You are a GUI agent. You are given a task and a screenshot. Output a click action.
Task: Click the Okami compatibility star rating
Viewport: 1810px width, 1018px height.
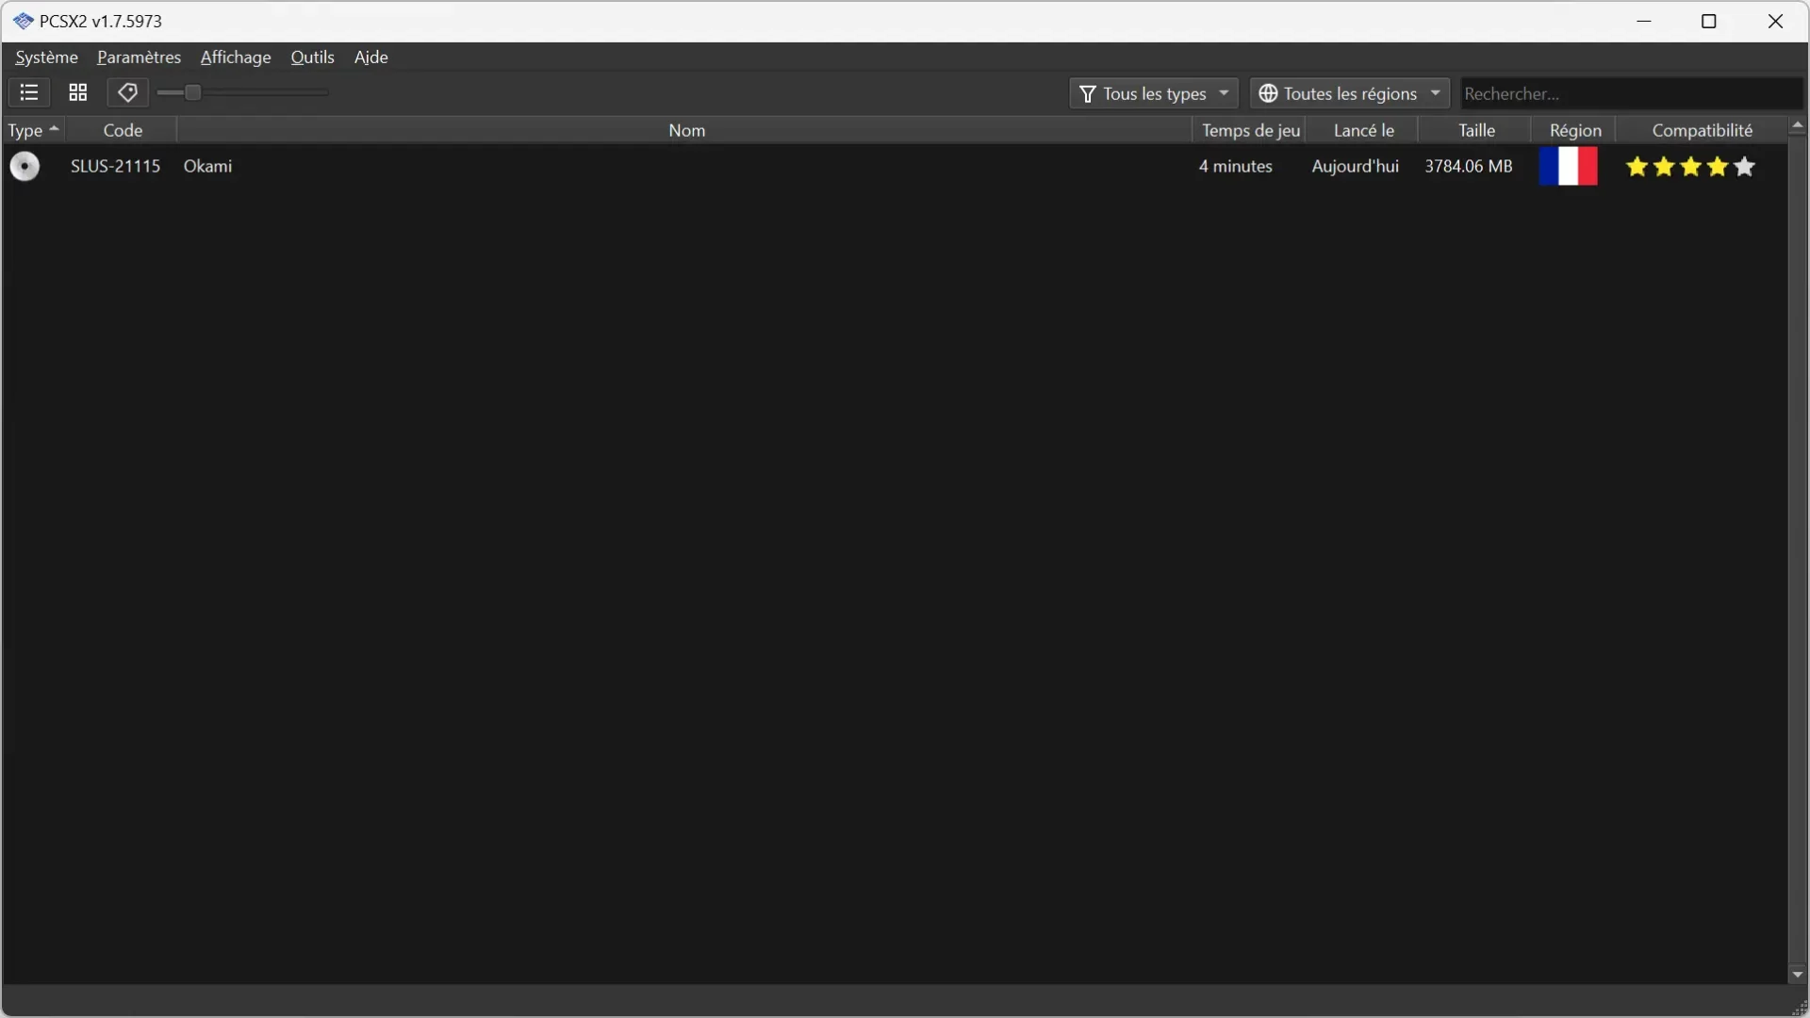point(1690,167)
